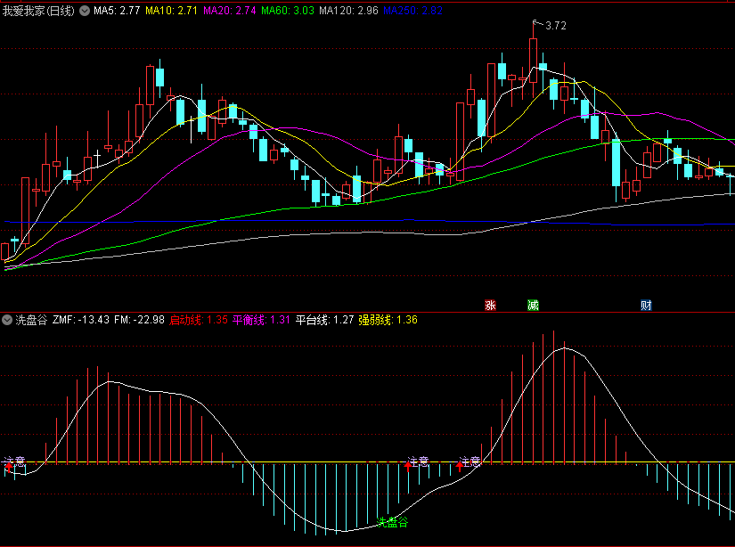Click the FM: -22.98 value
The width and height of the screenshot is (735, 547).
(139, 320)
